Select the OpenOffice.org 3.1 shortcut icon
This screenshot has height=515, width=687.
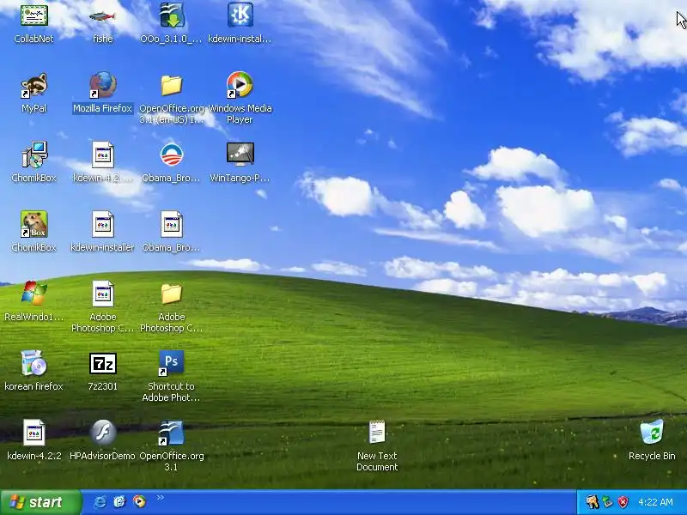pyautogui.click(x=171, y=433)
